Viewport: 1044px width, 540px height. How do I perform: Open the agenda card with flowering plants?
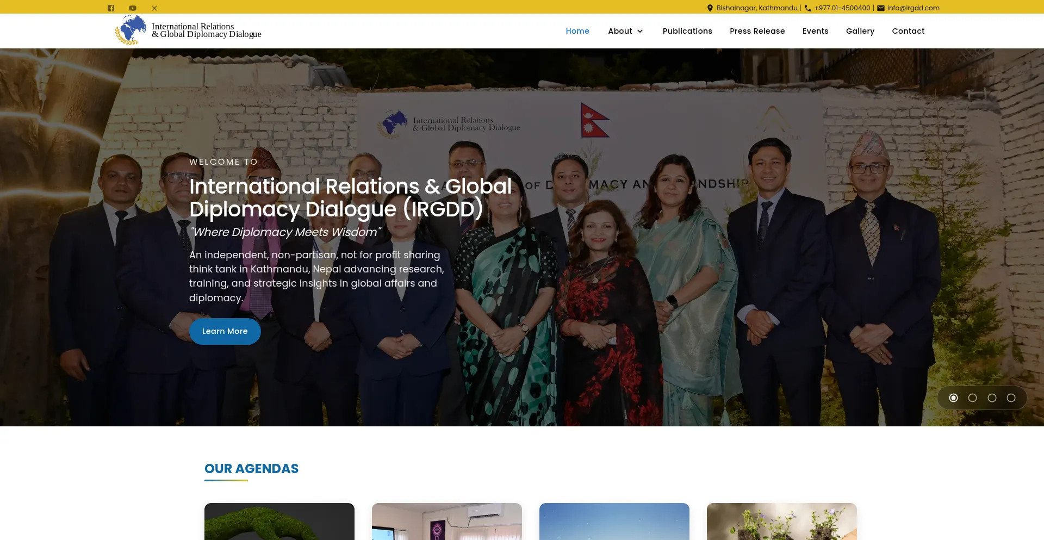[782, 522]
